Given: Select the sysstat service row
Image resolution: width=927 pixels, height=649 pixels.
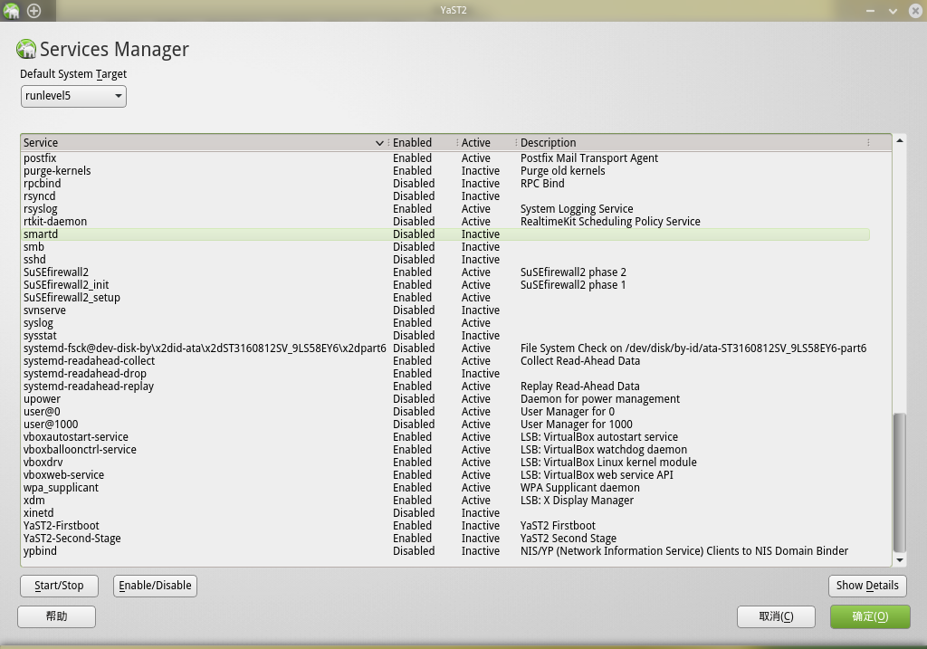Looking at the screenshot, I should click(x=445, y=336).
